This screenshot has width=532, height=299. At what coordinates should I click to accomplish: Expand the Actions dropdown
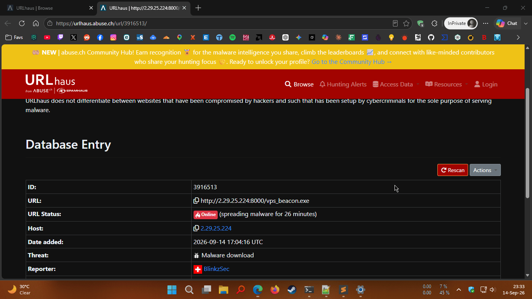[485, 170]
